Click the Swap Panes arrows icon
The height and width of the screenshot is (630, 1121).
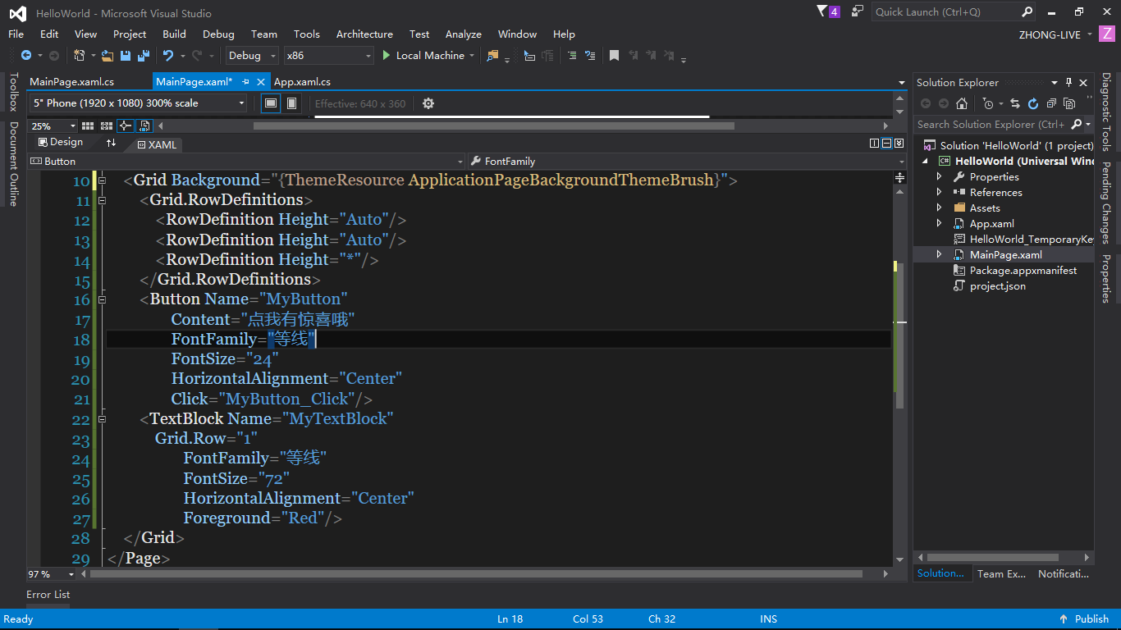click(x=112, y=143)
